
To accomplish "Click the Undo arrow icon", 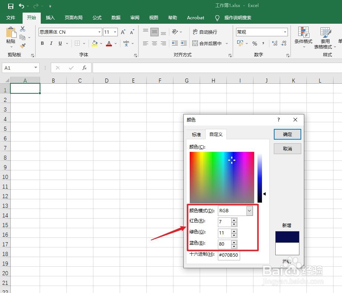I will click(x=21, y=6).
